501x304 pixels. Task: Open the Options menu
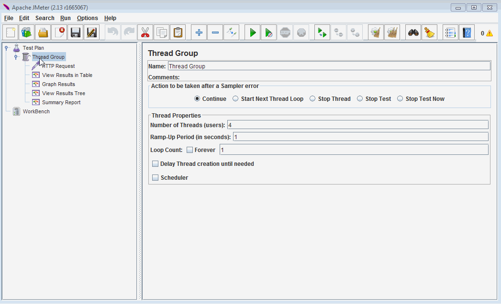pos(87,18)
